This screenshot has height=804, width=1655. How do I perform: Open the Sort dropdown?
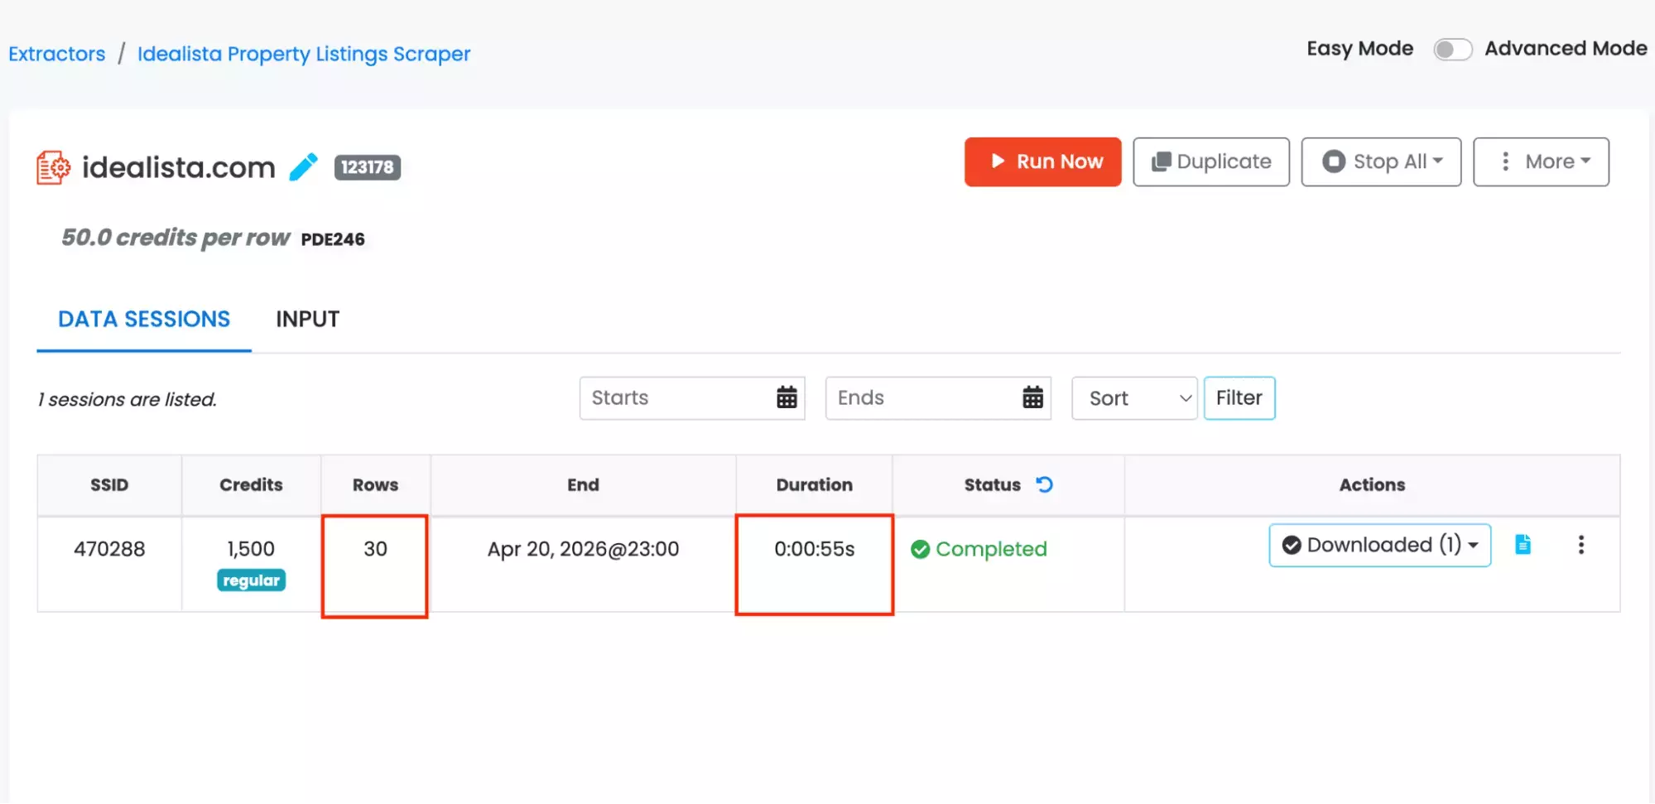(x=1133, y=397)
